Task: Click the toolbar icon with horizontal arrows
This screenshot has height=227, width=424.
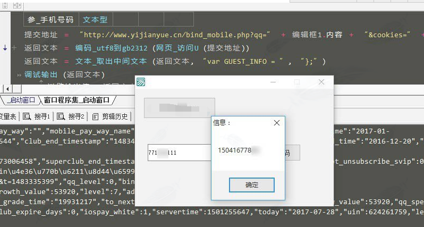Action: click(x=17, y=5)
